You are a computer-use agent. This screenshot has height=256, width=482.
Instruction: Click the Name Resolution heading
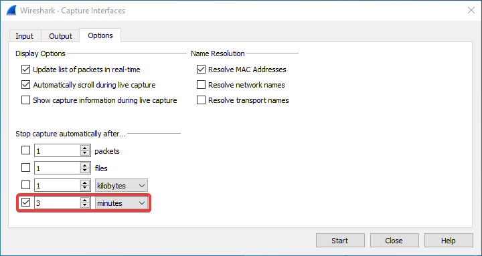coord(218,53)
